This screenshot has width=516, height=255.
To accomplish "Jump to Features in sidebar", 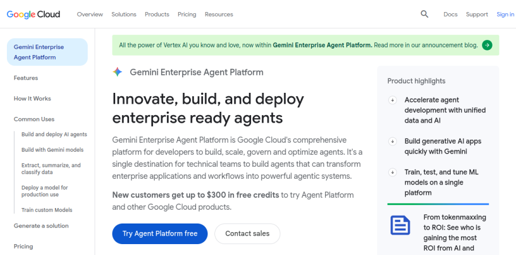I will click(x=26, y=78).
